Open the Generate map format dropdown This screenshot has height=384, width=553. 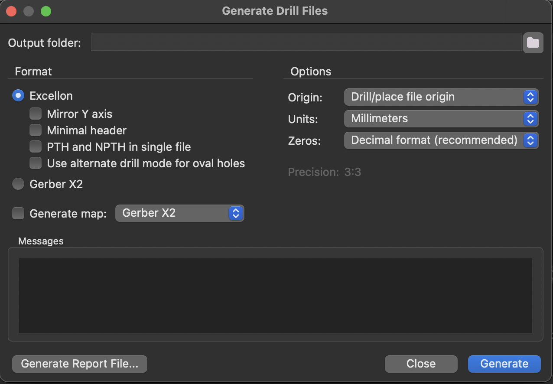179,213
